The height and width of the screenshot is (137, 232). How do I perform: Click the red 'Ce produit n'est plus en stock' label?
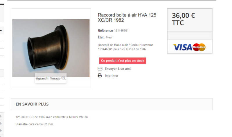(x=123, y=61)
